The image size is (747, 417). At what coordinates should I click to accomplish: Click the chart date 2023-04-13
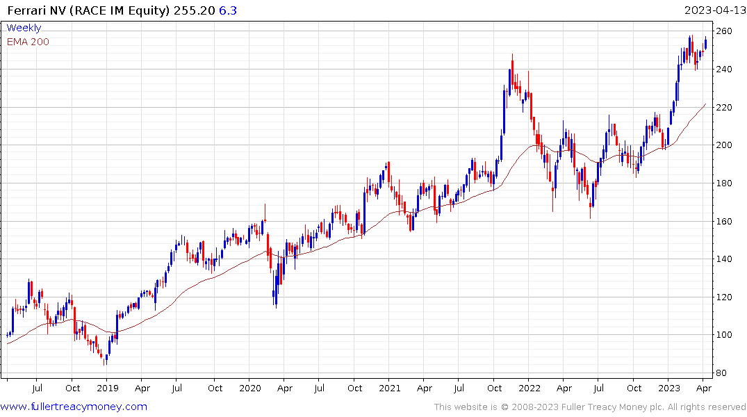click(x=715, y=10)
